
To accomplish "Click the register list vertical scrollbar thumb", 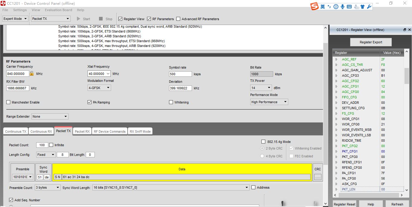I will tap(407, 76).
